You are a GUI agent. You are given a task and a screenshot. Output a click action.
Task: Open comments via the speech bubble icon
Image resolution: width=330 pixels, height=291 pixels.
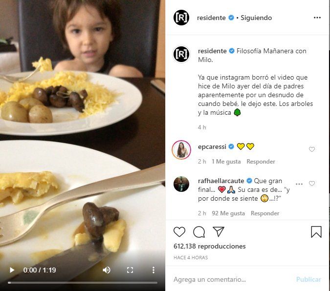tap(199, 232)
